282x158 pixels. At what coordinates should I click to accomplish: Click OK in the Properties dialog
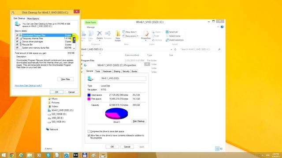point(112,147)
